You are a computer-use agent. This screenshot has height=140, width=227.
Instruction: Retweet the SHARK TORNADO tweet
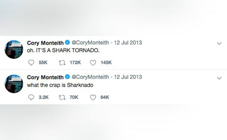click(x=62, y=63)
